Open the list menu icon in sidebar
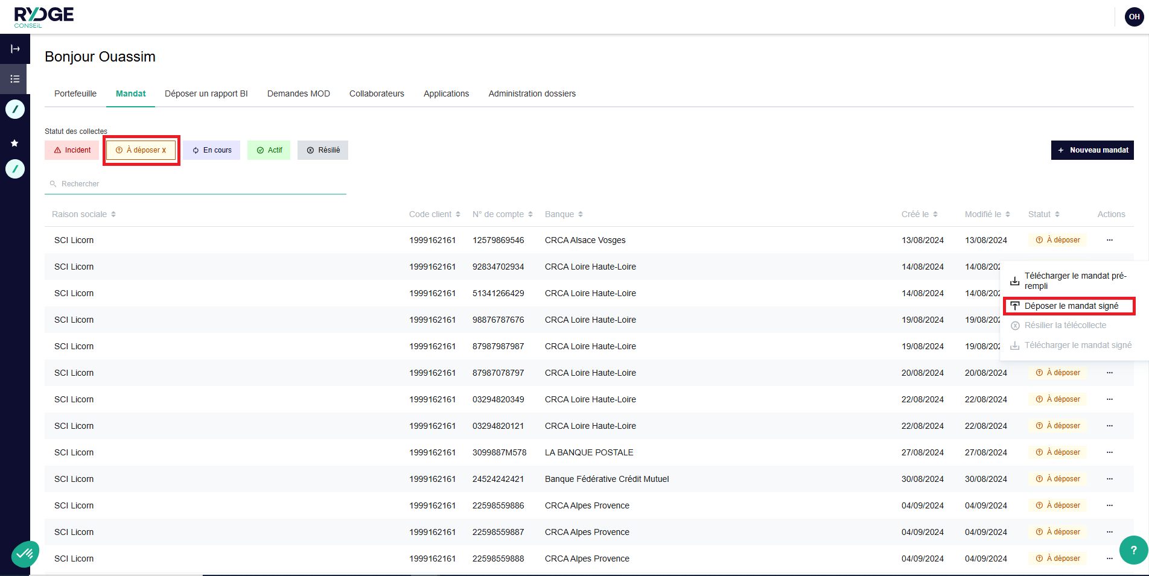The image size is (1149, 576). pyautogui.click(x=15, y=79)
